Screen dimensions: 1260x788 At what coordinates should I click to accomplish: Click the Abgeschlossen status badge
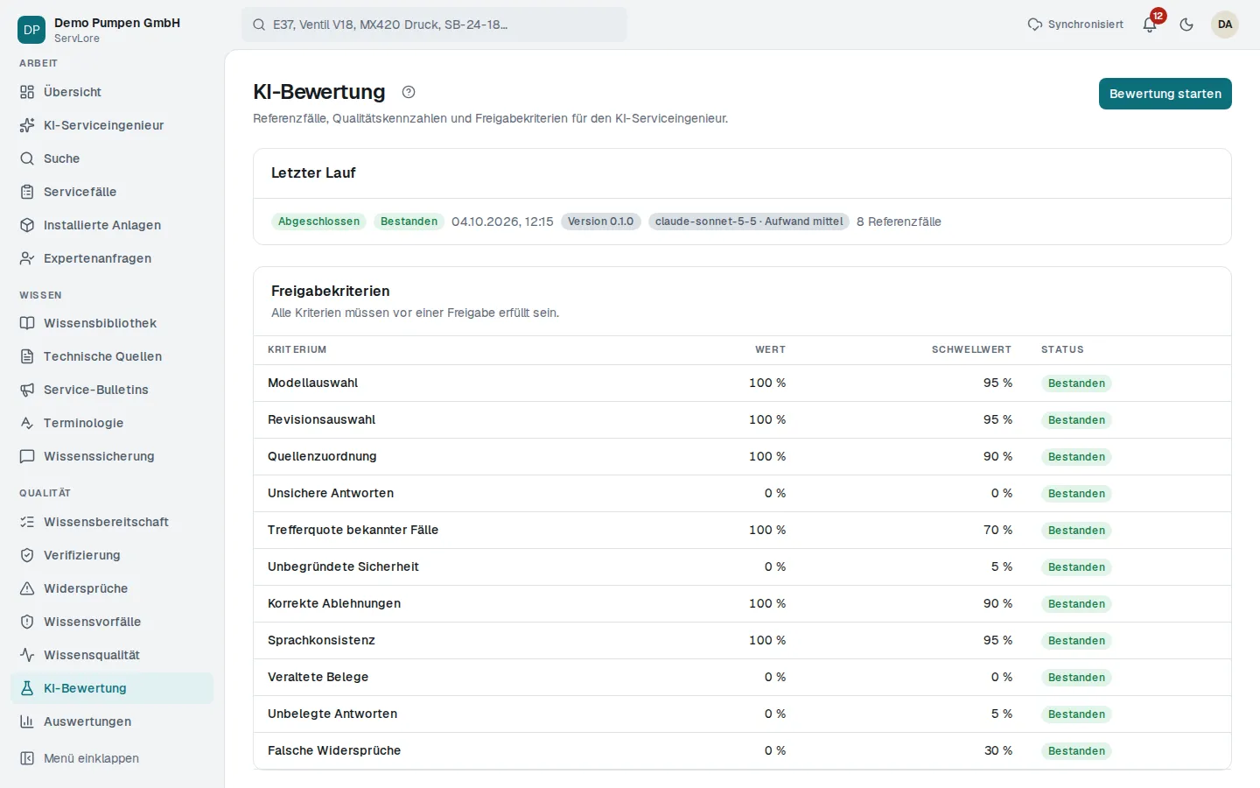click(318, 222)
